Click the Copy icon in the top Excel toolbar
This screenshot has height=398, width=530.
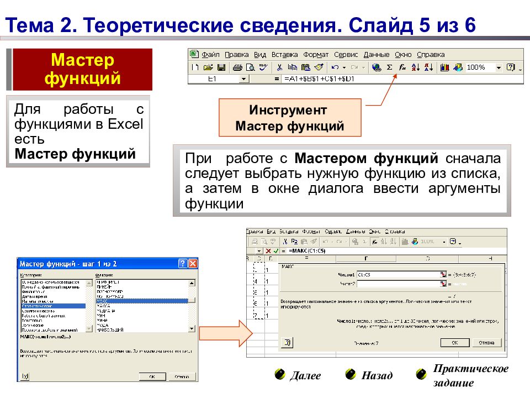(293, 67)
